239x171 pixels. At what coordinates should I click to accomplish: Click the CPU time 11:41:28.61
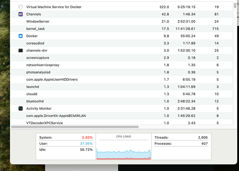185,29
